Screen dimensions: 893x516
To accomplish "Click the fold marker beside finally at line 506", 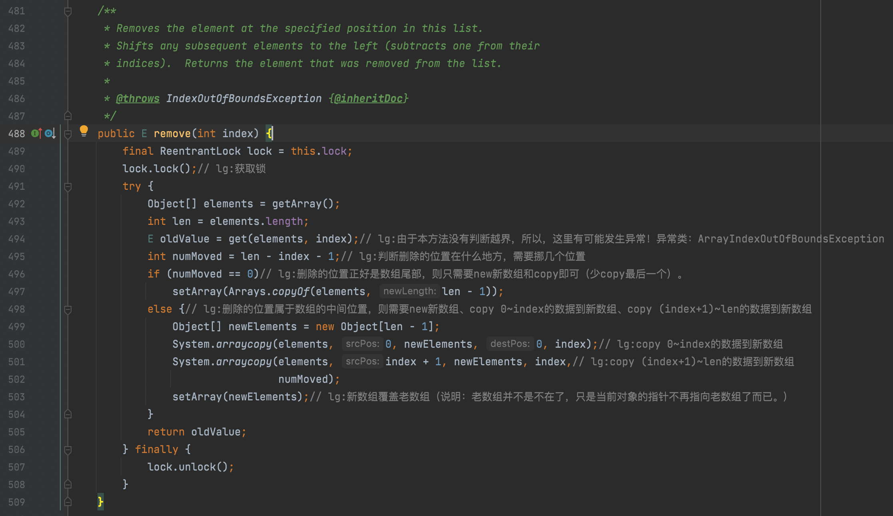I will (x=68, y=450).
